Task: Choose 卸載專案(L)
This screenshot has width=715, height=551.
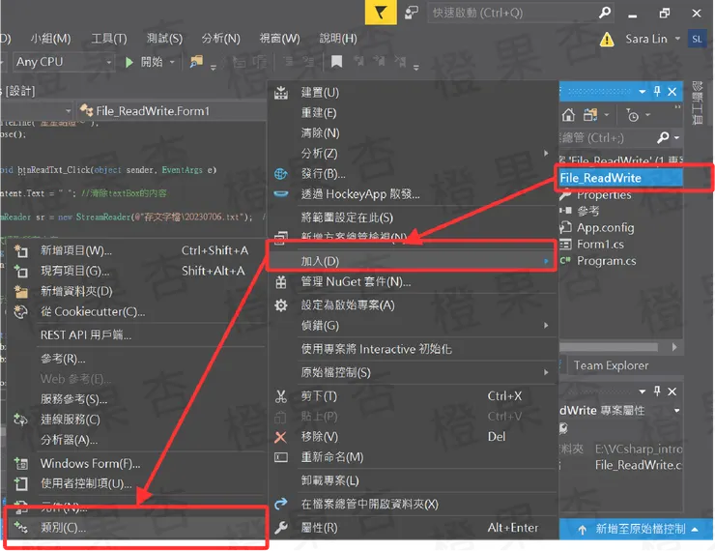Action: pyautogui.click(x=413, y=480)
